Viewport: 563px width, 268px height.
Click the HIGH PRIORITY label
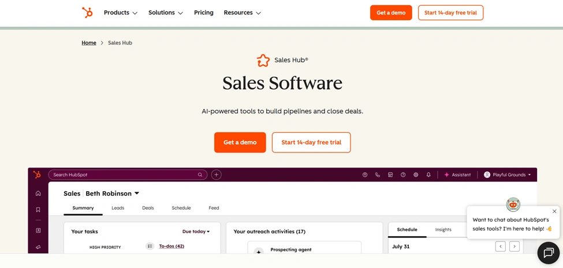(x=105, y=247)
